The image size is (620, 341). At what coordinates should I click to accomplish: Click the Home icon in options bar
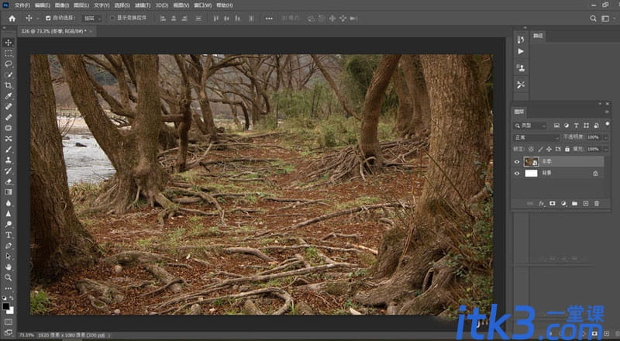point(12,18)
